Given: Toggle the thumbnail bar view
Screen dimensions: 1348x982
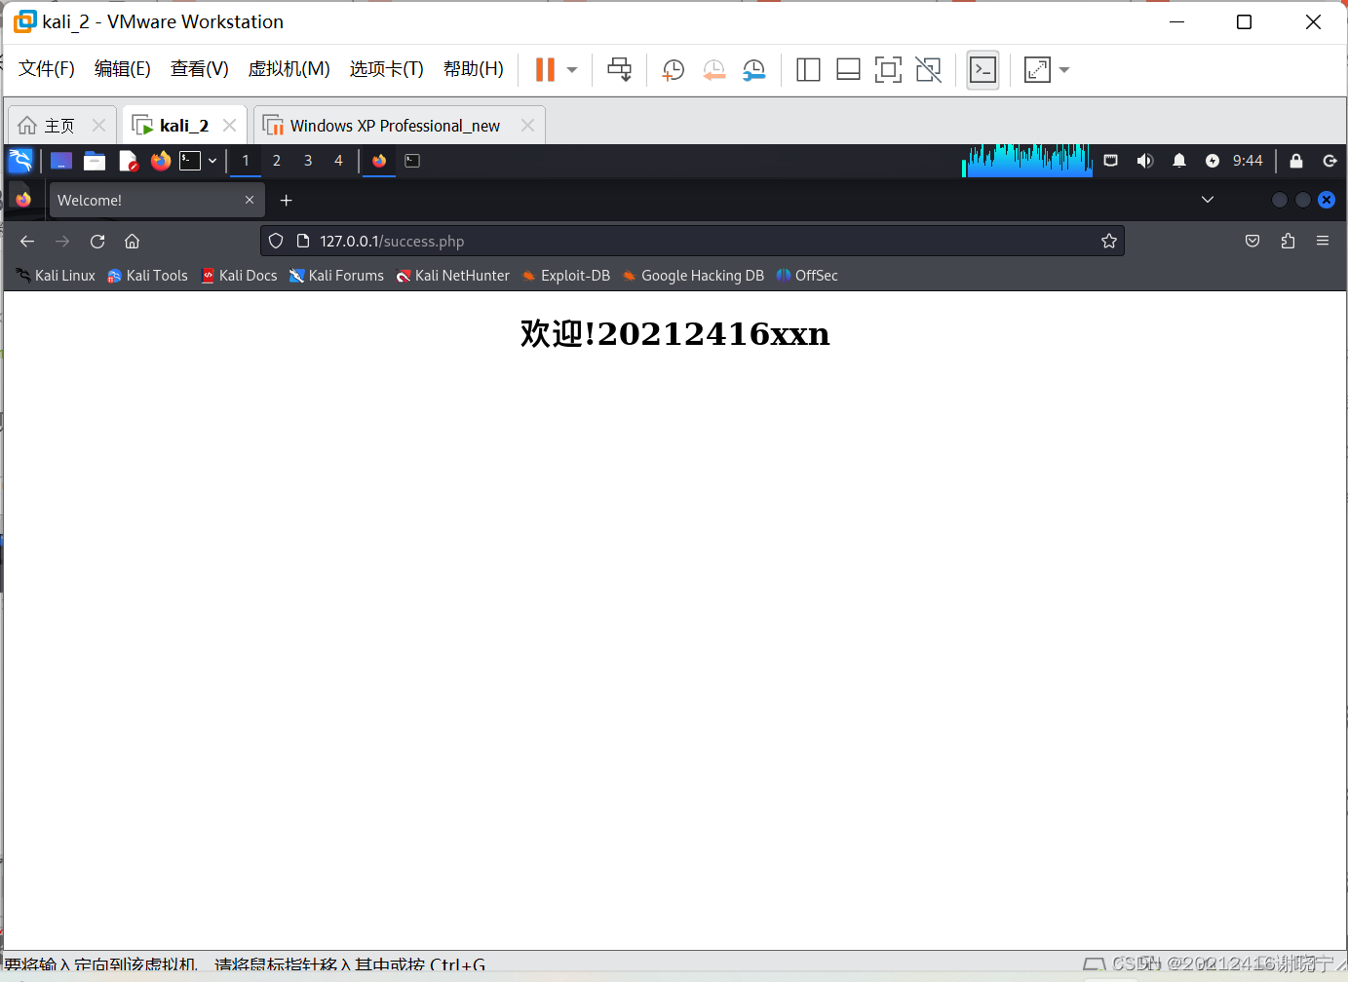Looking at the screenshot, I should click(x=848, y=69).
